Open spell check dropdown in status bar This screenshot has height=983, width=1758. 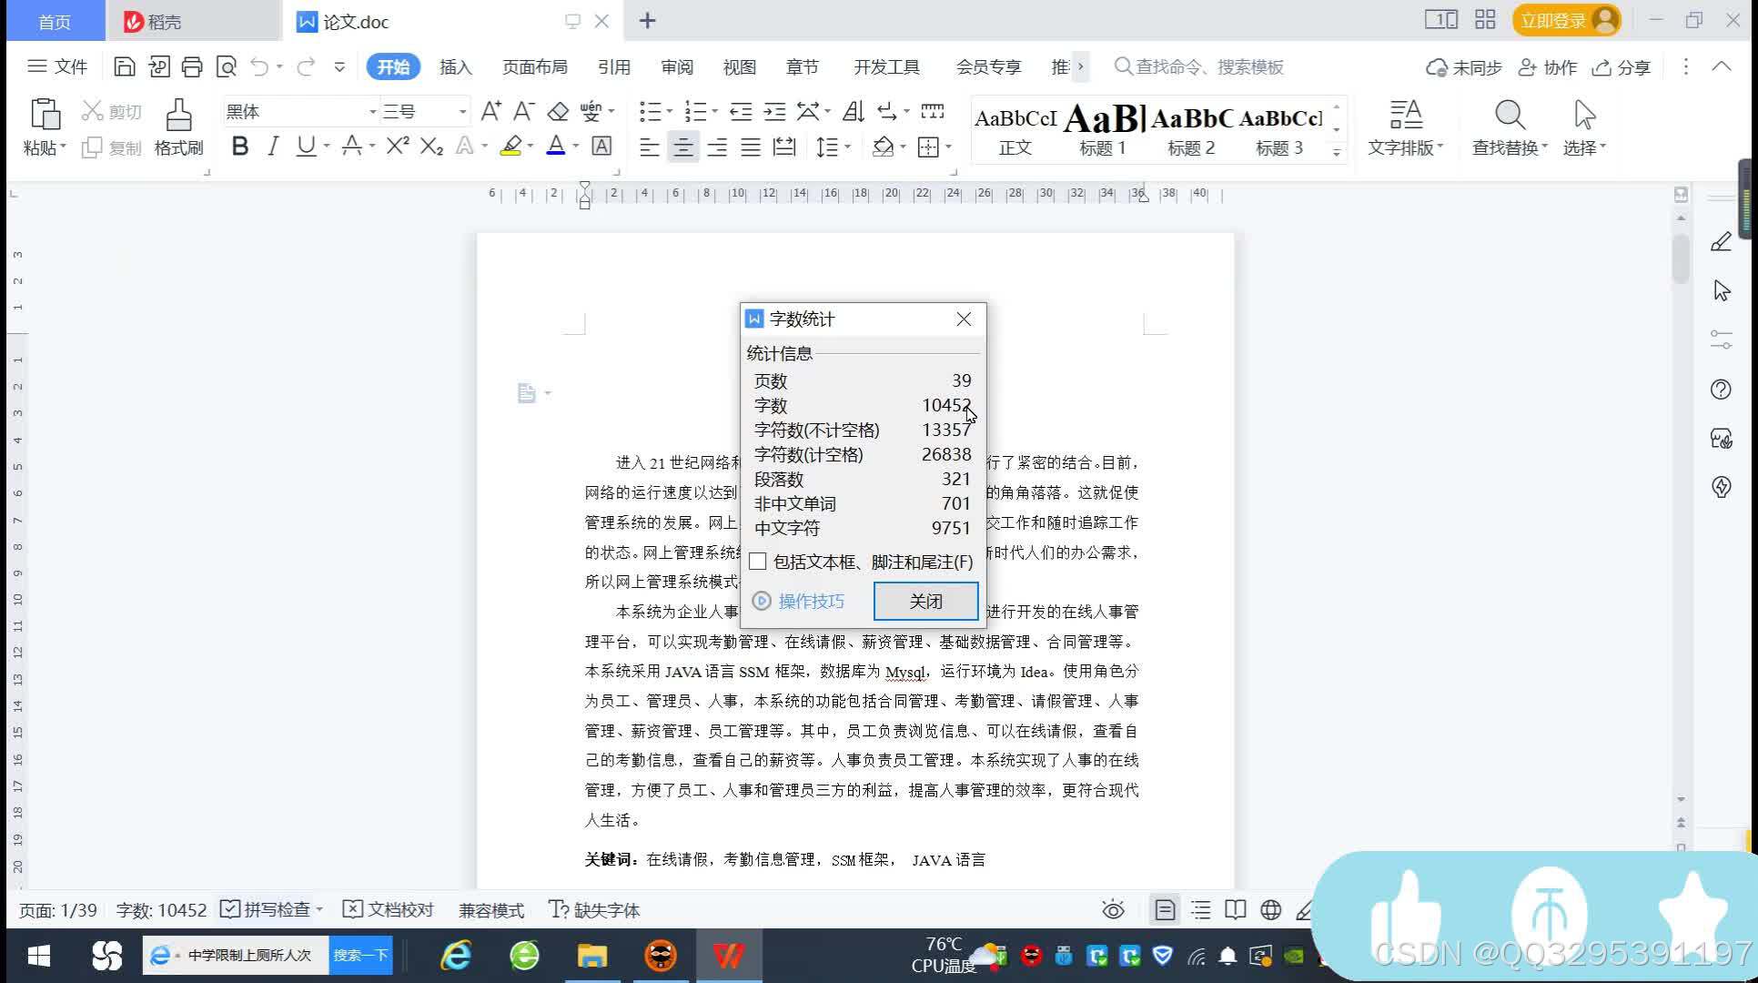pyautogui.click(x=319, y=909)
